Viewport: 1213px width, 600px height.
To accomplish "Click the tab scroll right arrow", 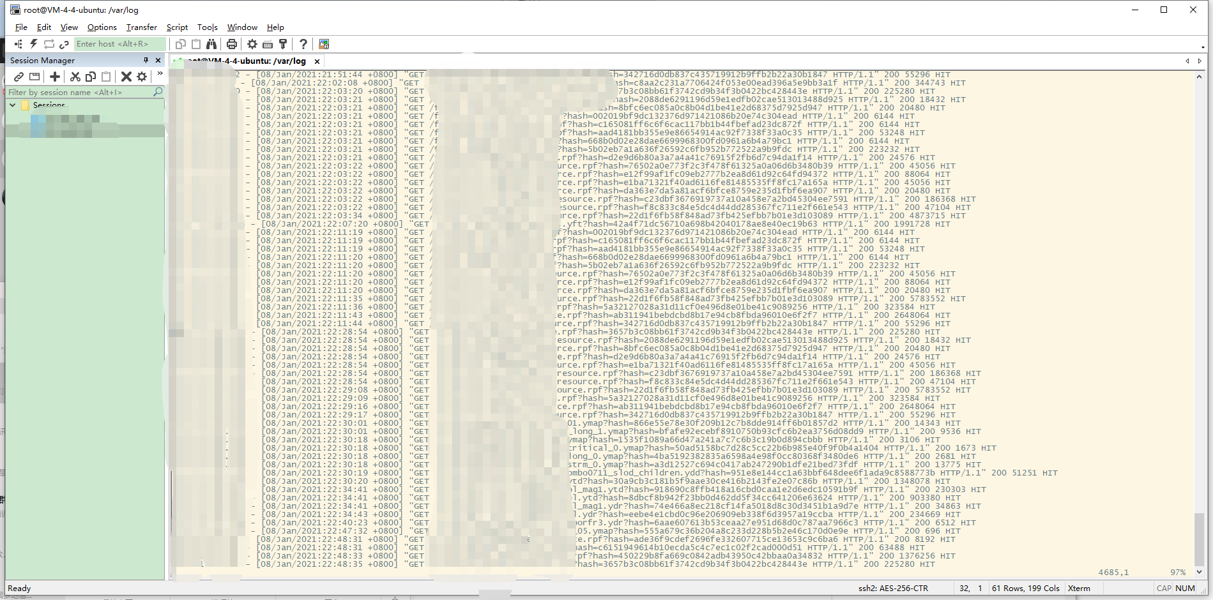I will [x=1200, y=61].
